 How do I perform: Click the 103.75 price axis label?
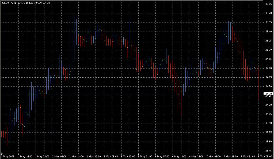tap(268, 132)
